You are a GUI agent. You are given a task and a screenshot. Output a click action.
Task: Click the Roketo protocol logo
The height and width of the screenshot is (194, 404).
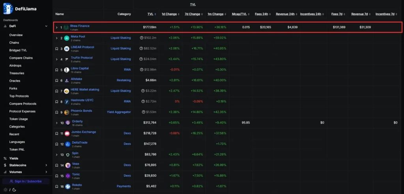(x=67, y=187)
